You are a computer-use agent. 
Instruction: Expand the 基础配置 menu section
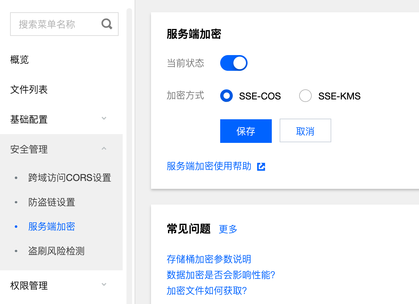104,119
